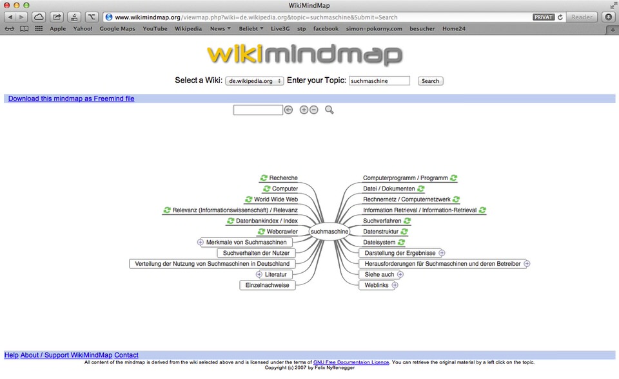The image size is (619, 379).
Task: Reload the page with the refresh icon
Action: (x=560, y=17)
